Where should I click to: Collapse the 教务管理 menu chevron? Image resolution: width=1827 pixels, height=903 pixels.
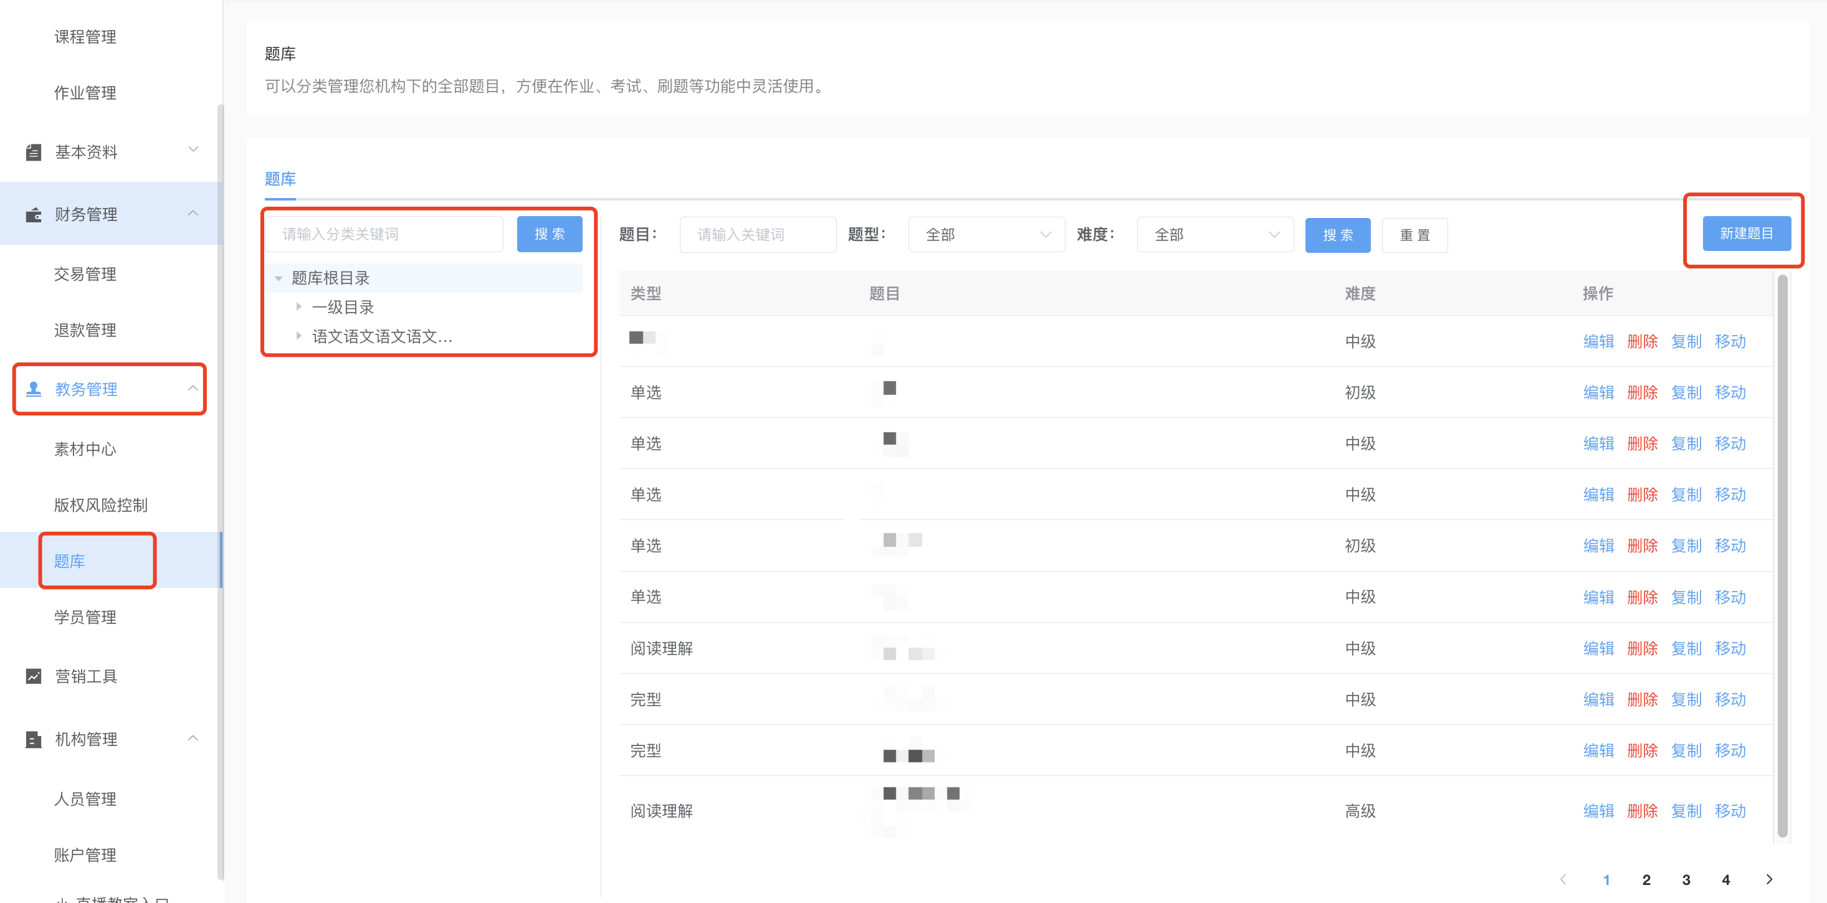[x=193, y=388]
